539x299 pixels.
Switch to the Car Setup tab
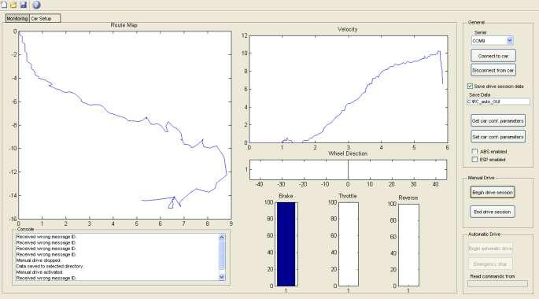pos(45,19)
